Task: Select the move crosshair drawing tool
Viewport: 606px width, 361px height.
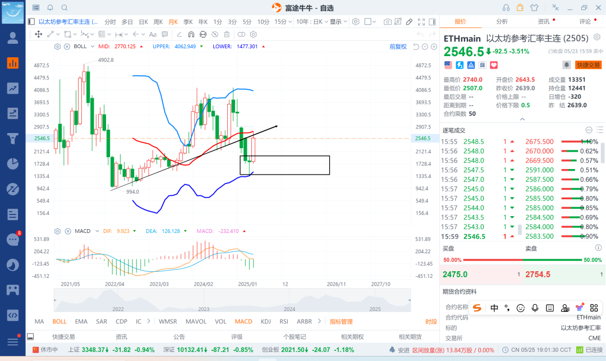Action: [x=39, y=34]
